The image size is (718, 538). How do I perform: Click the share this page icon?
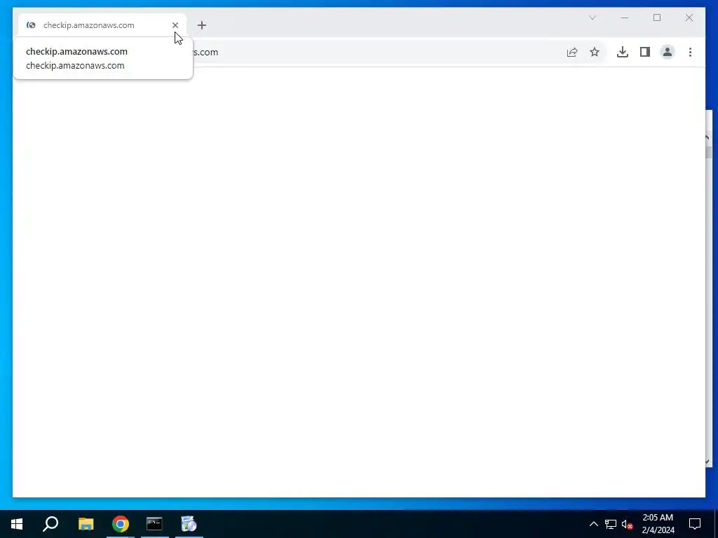pyautogui.click(x=572, y=52)
